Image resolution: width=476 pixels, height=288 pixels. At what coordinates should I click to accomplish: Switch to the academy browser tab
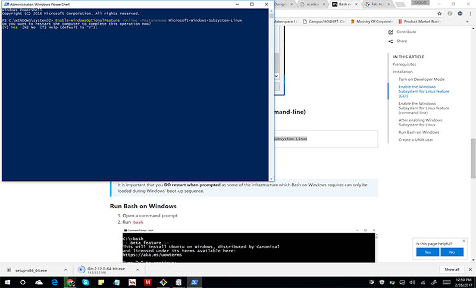(x=313, y=4)
